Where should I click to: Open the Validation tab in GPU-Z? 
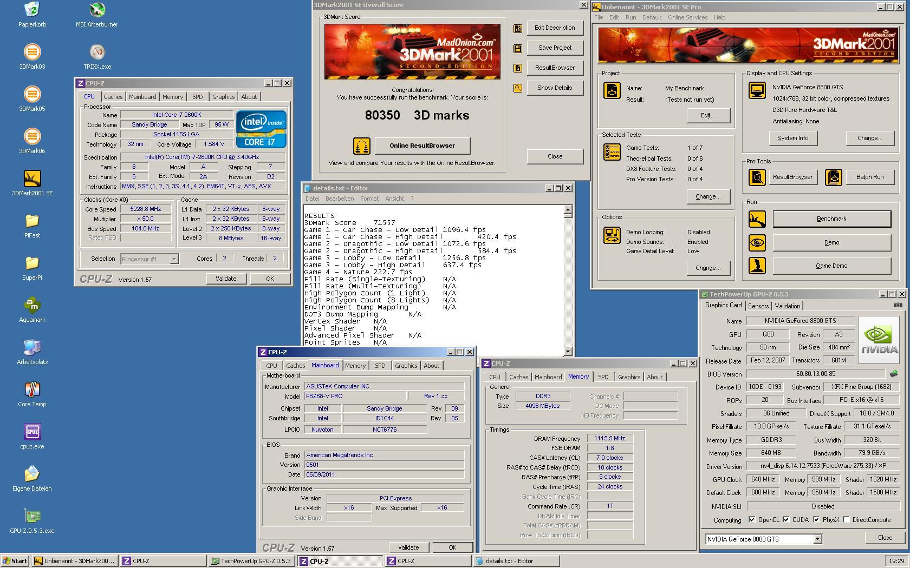[787, 306]
